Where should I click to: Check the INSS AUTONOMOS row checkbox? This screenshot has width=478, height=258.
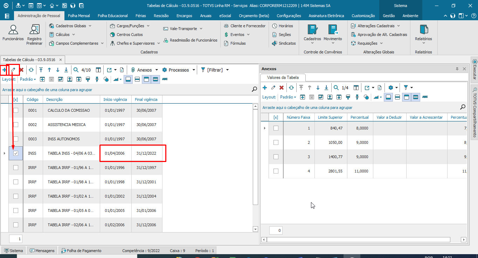click(16, 139)
